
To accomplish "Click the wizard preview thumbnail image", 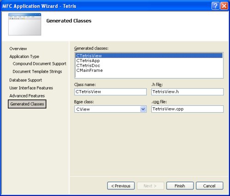I will 25,24.
